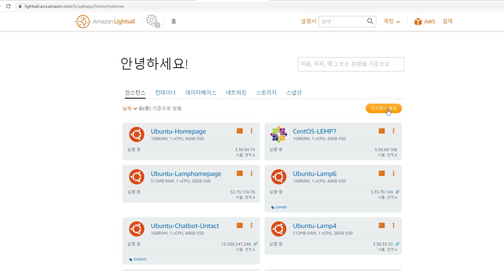Go to 홈 in the header
The image size is (504, 271).
coord(174,21)
